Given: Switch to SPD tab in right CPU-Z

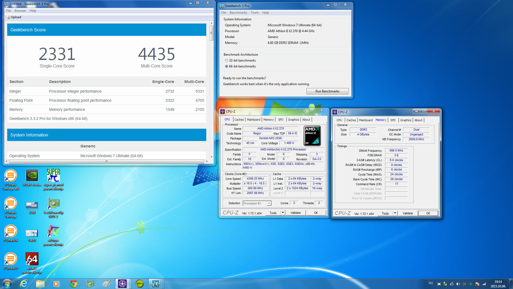Looking at the screenshot, I should [393, 120].
